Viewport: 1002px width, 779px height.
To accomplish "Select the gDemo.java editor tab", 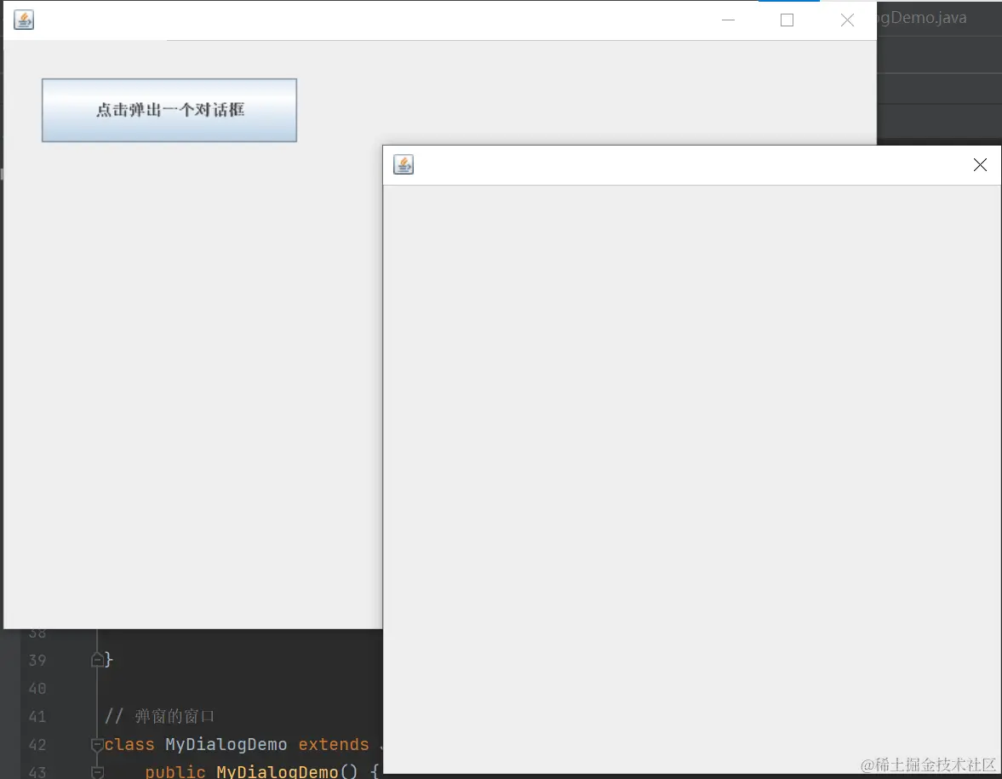I will click(x=922, y=18).
